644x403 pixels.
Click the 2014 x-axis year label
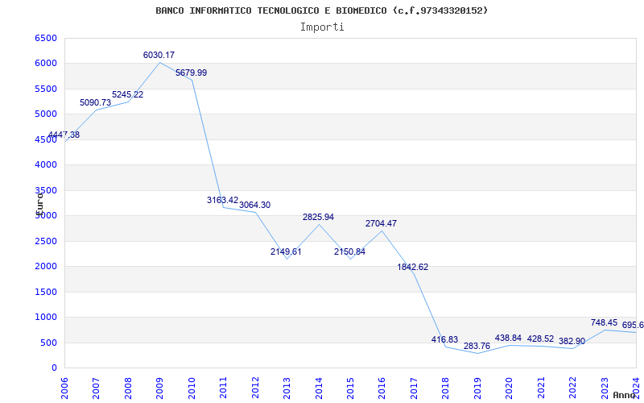pos(318,388)
